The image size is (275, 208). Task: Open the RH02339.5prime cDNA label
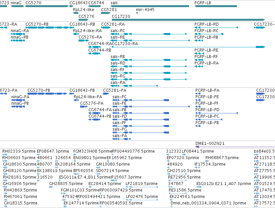19,151
